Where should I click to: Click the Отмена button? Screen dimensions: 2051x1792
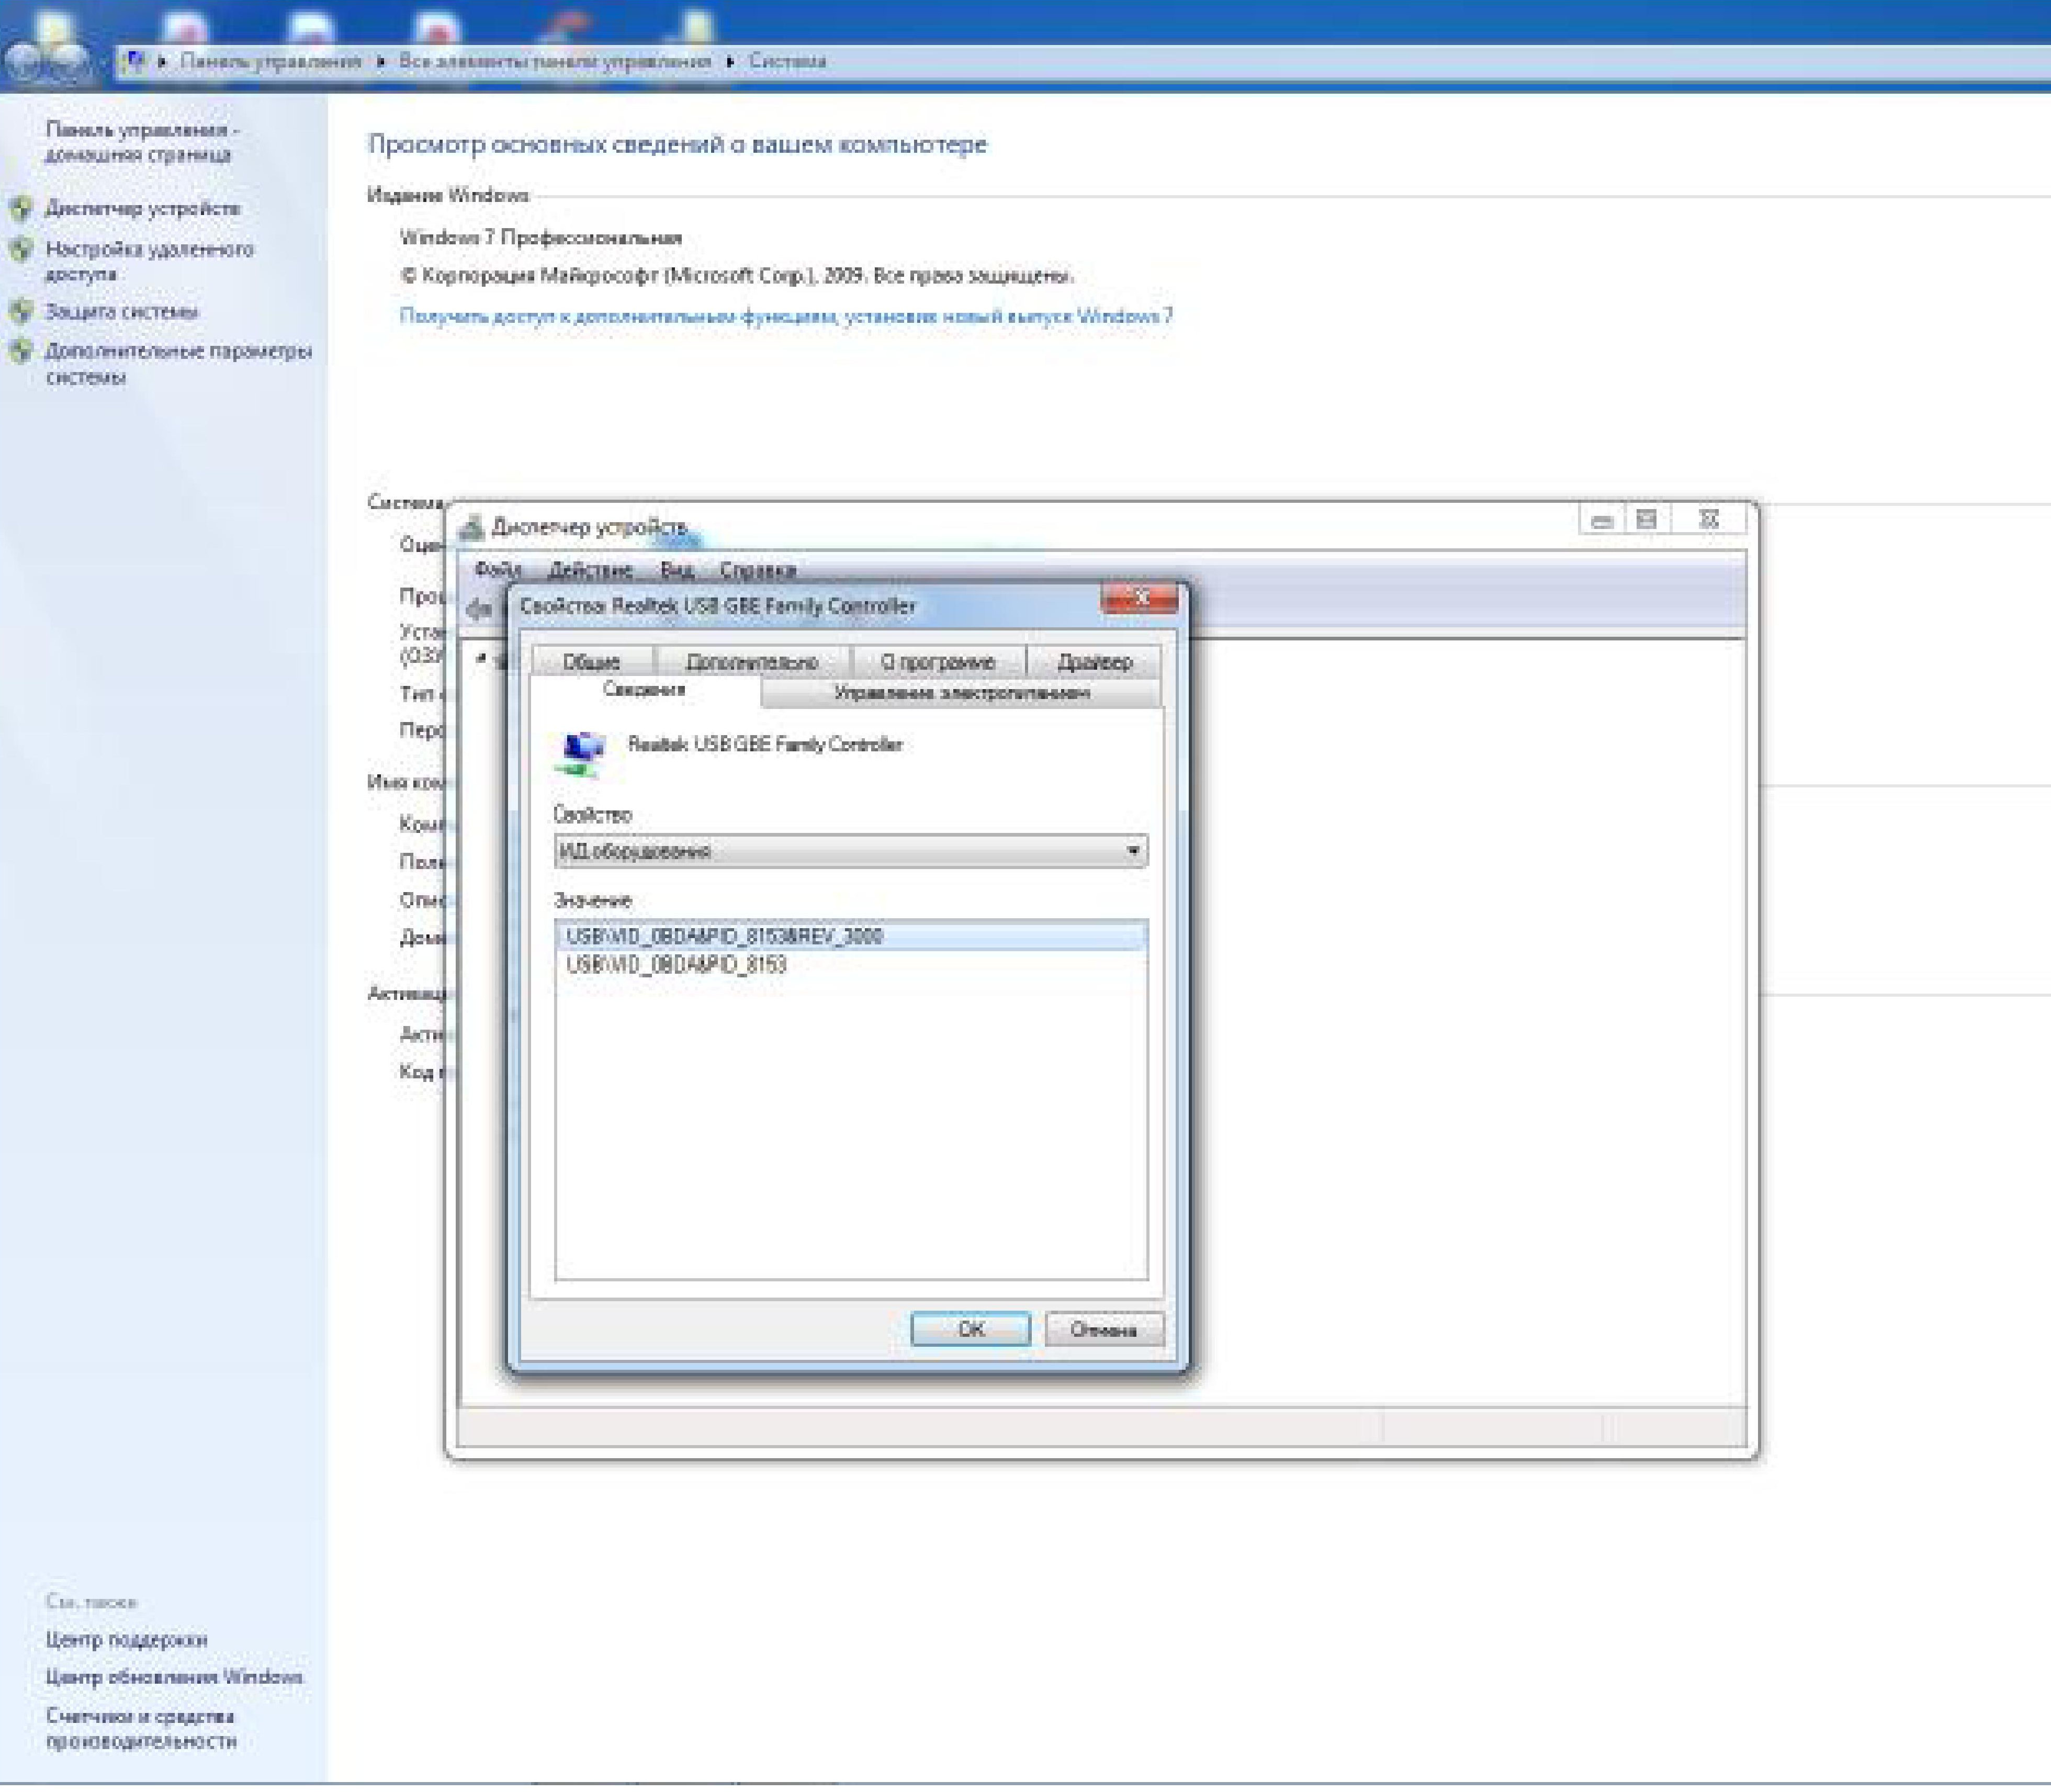tap(1103, 1330)
